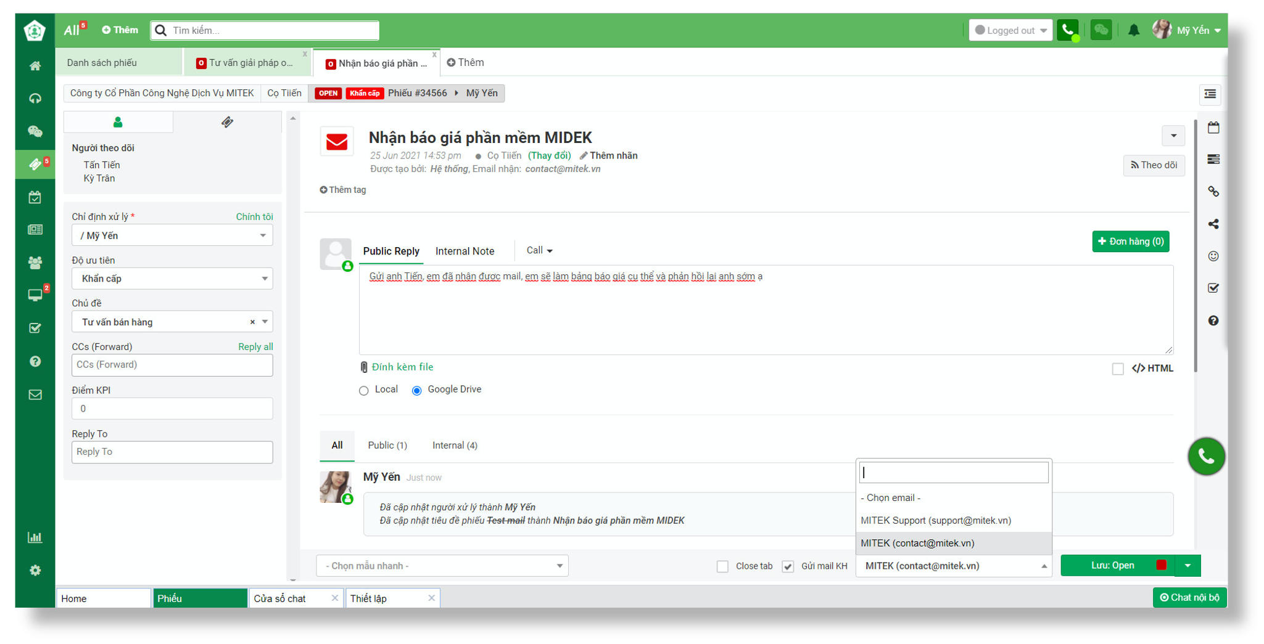The height and width of the screenshot is (644, 1264).
Task: Choose MITEK Support (support@mitek.vn) option
Action: tap(954, 520)
